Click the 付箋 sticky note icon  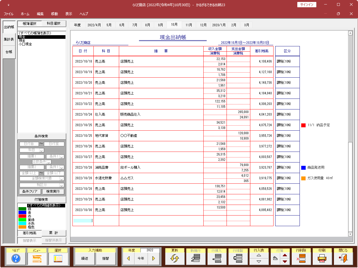click(x=275, y=259)
